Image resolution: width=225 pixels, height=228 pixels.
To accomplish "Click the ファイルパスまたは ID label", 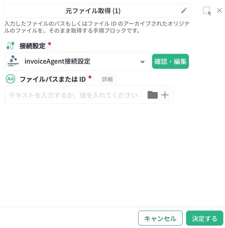I will pos(52,79).
